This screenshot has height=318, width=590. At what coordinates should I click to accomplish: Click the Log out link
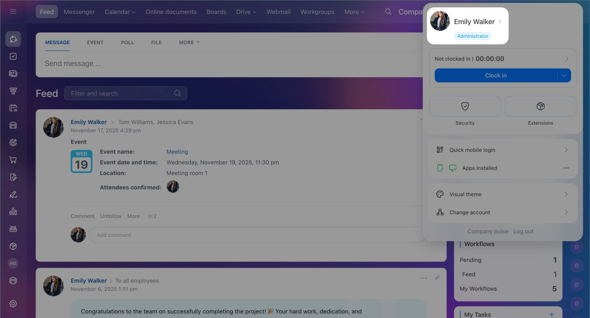point(523,231)
